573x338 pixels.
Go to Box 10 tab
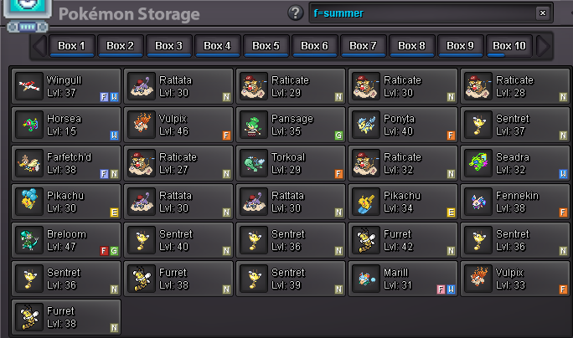pos(508,46)
